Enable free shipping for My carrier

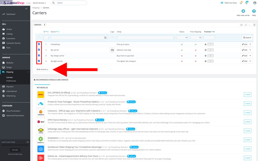pos(196,50)
